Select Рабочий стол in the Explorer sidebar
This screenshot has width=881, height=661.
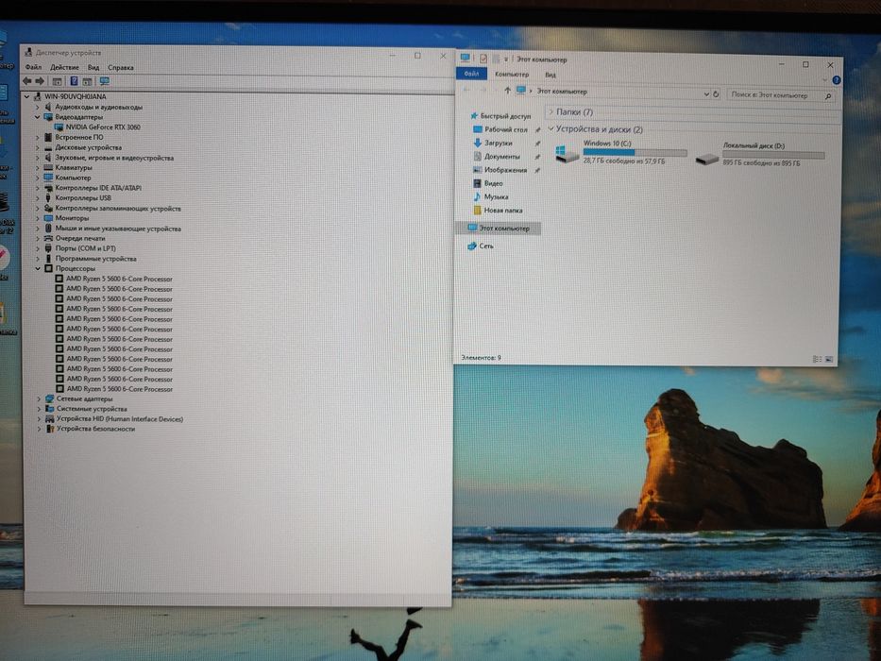(x=506, y=129)
